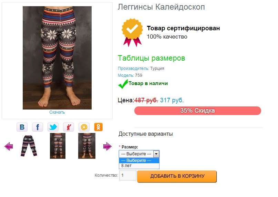Click into the Количество quantity field

point(128,175)
